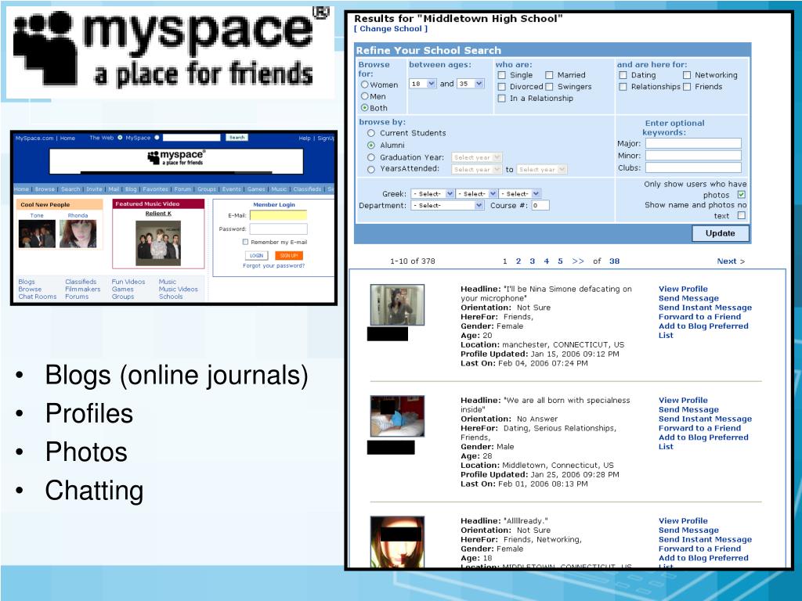Viewport: 802px width, 601px height.
Task: Uncheck Only show users who have photos
Action: pyautogui.click(x=741, y=195)
